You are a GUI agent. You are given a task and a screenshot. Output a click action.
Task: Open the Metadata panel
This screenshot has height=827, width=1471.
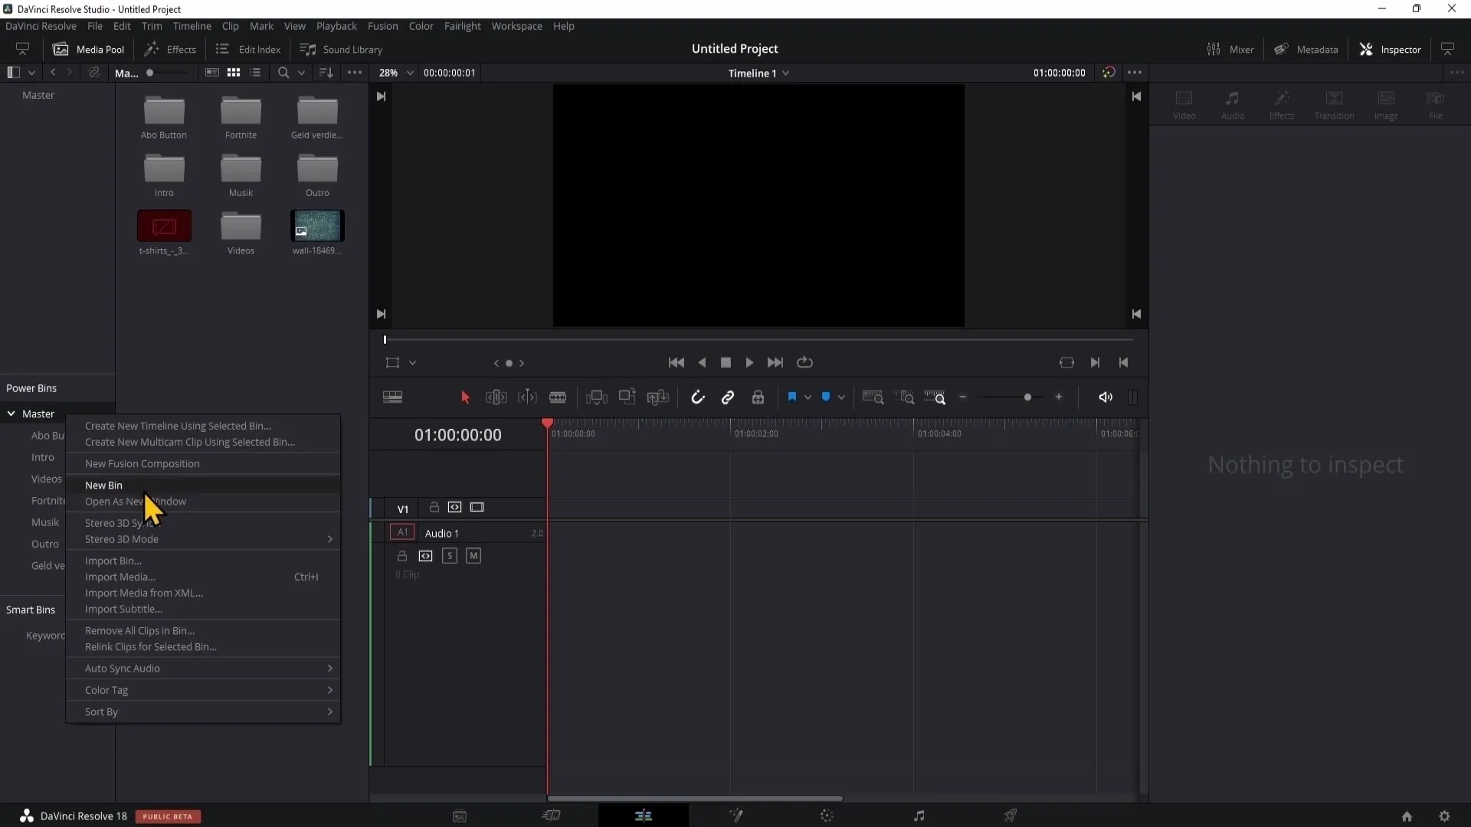pyautogui.click(x=1306, y=50)
